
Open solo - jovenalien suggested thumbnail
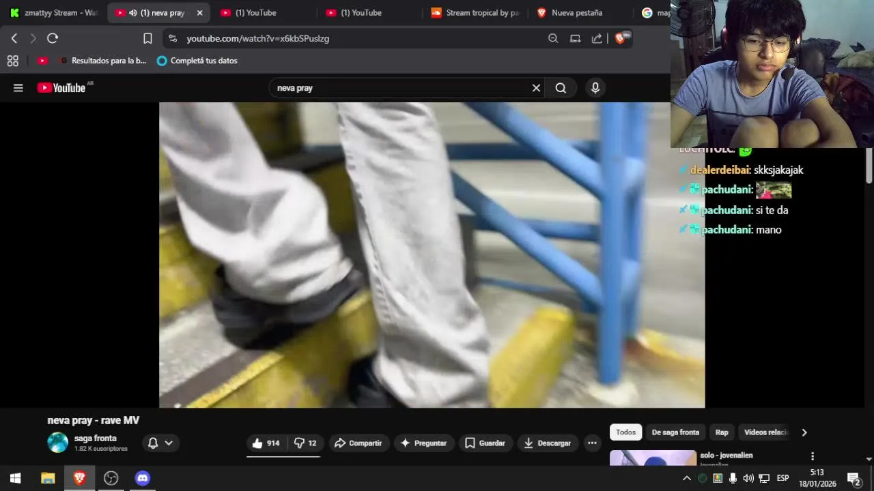pos(653,458)
